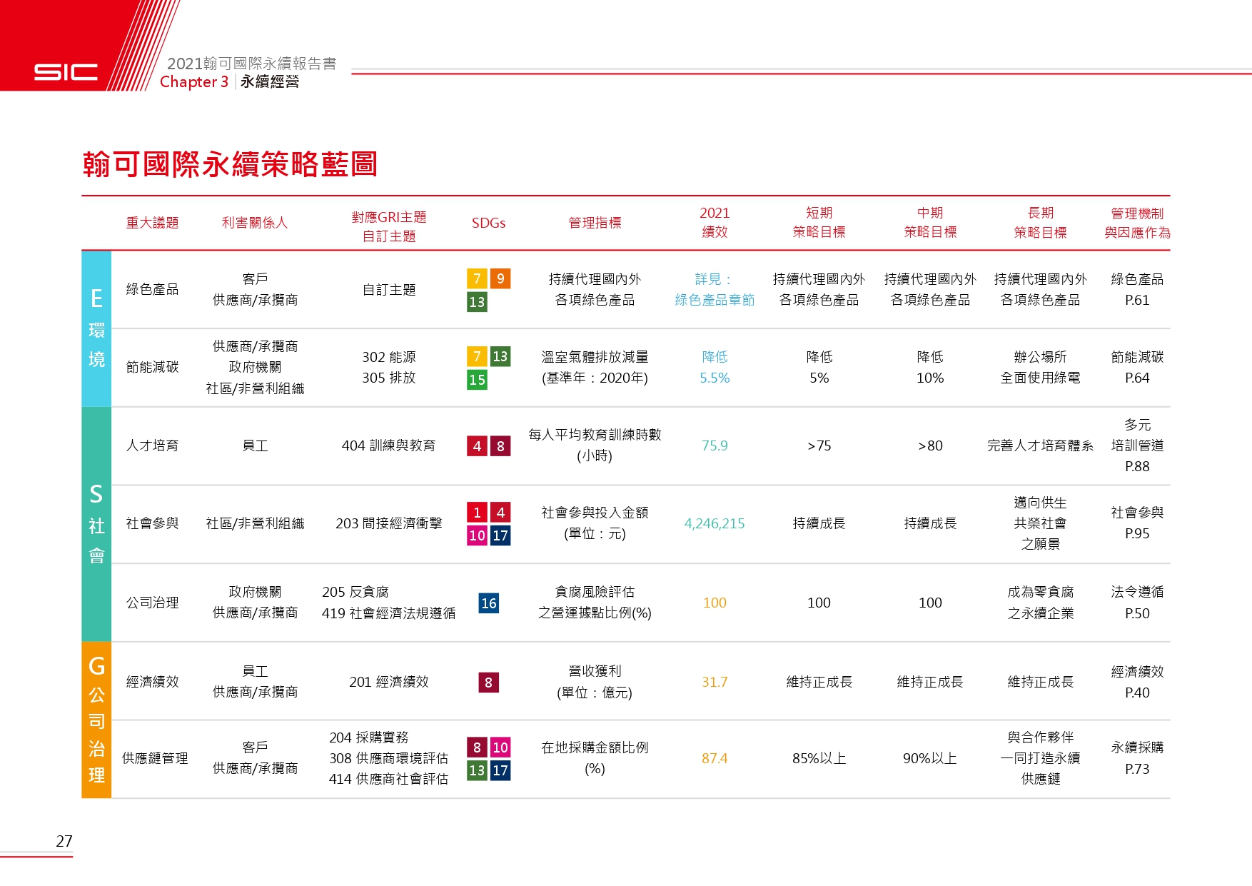Select the maroon SDG 8 badge in the 經濟績效 row
Image resolution: width=1252 pixels, height=886 pixels.
(489, 683)
